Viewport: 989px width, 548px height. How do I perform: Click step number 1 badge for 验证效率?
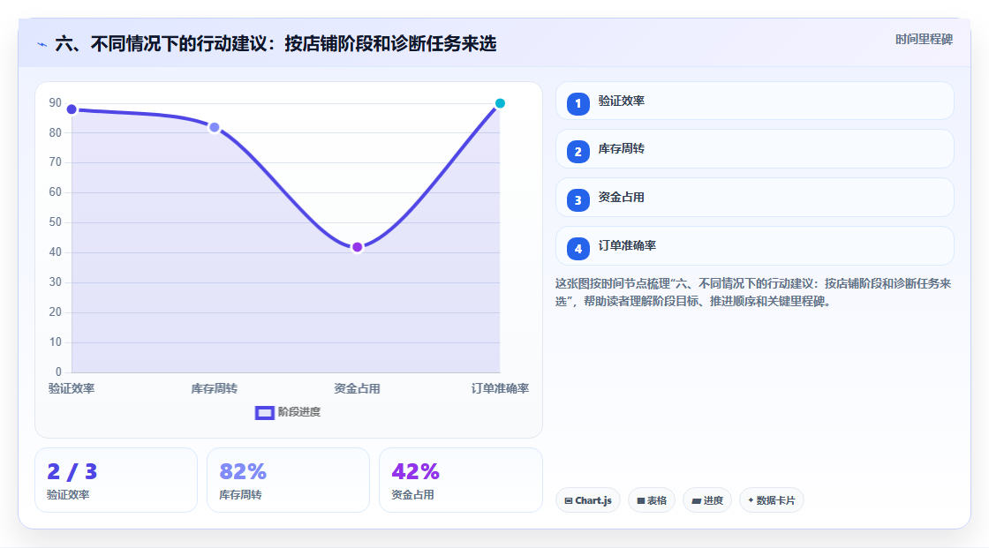coord(578,103)
